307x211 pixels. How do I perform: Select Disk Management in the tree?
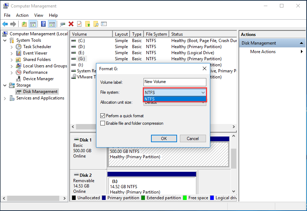(x=37, y=92)
